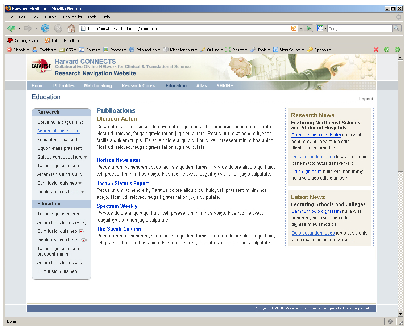
Task: Click the Forward arrow button
Action: (x=28, y=28)
